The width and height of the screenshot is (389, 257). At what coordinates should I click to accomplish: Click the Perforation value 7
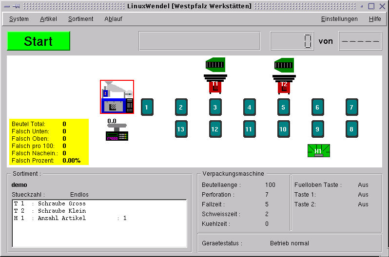pyautogui.click(x=267, y=195)
